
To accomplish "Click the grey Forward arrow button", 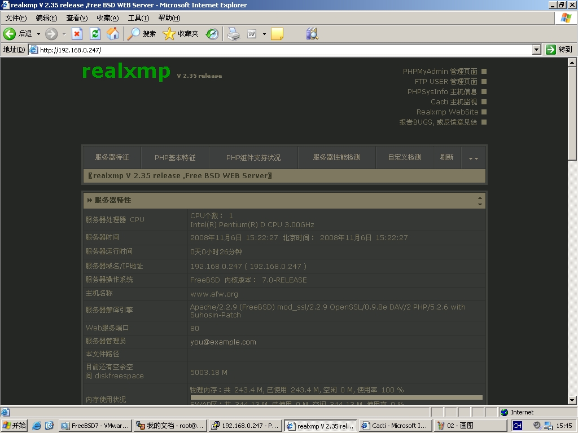I will tap(51, 34).
